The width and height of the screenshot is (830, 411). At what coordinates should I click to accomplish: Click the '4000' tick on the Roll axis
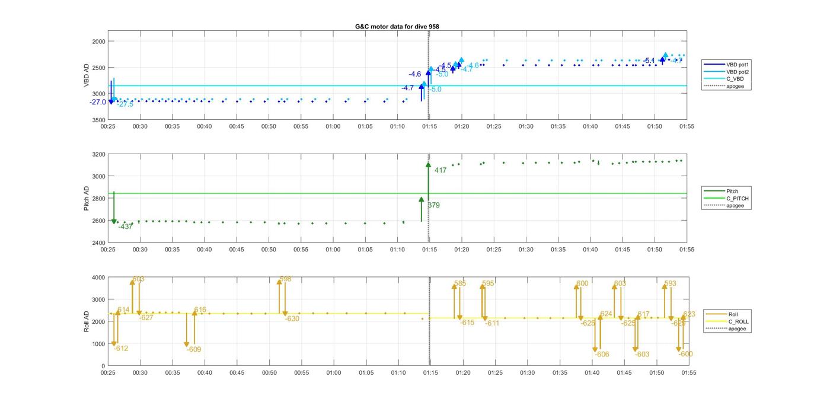[98, 278]
